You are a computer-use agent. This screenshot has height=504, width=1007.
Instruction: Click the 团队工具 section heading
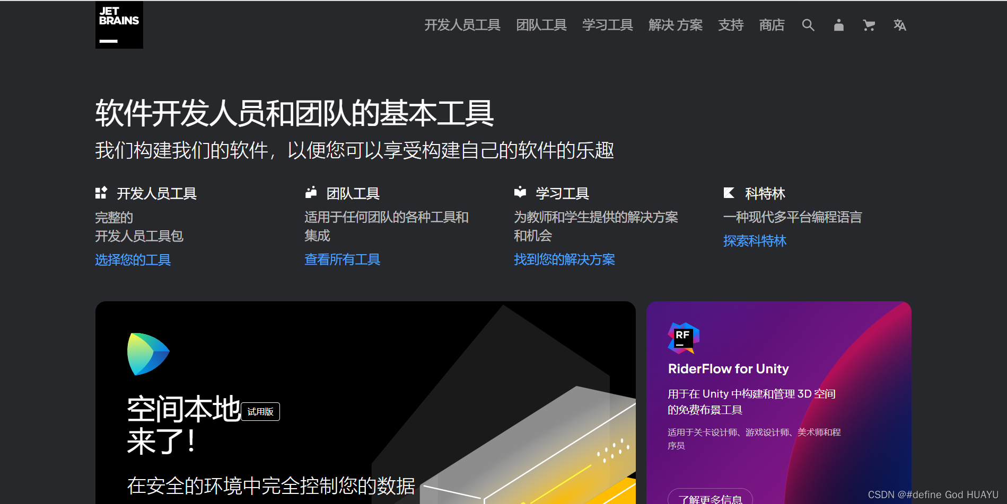pyautogui.click(x=353, y=194)
